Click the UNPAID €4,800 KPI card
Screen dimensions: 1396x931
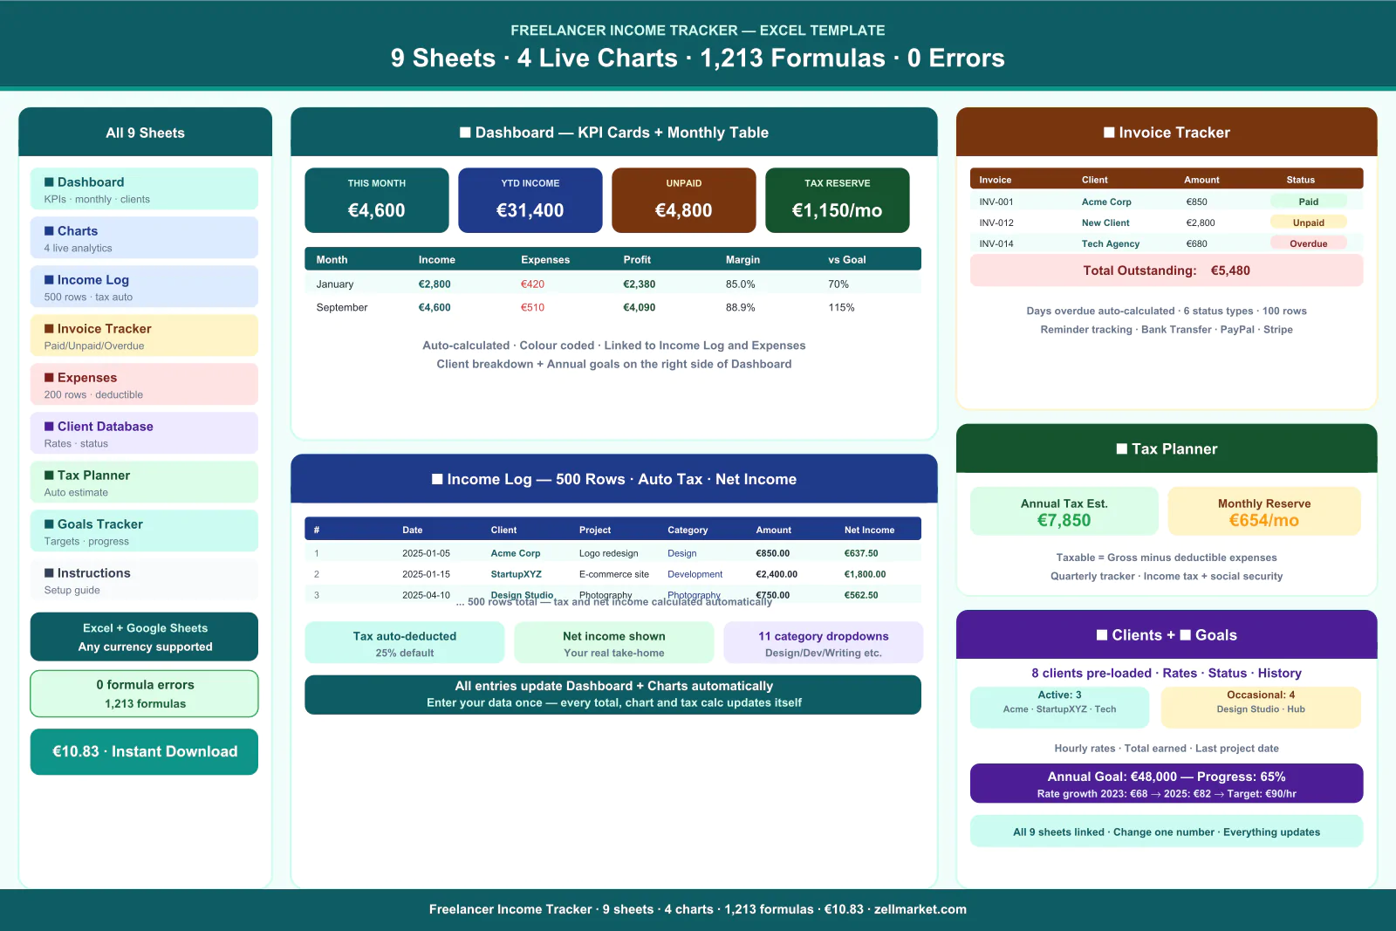[683, 201]
